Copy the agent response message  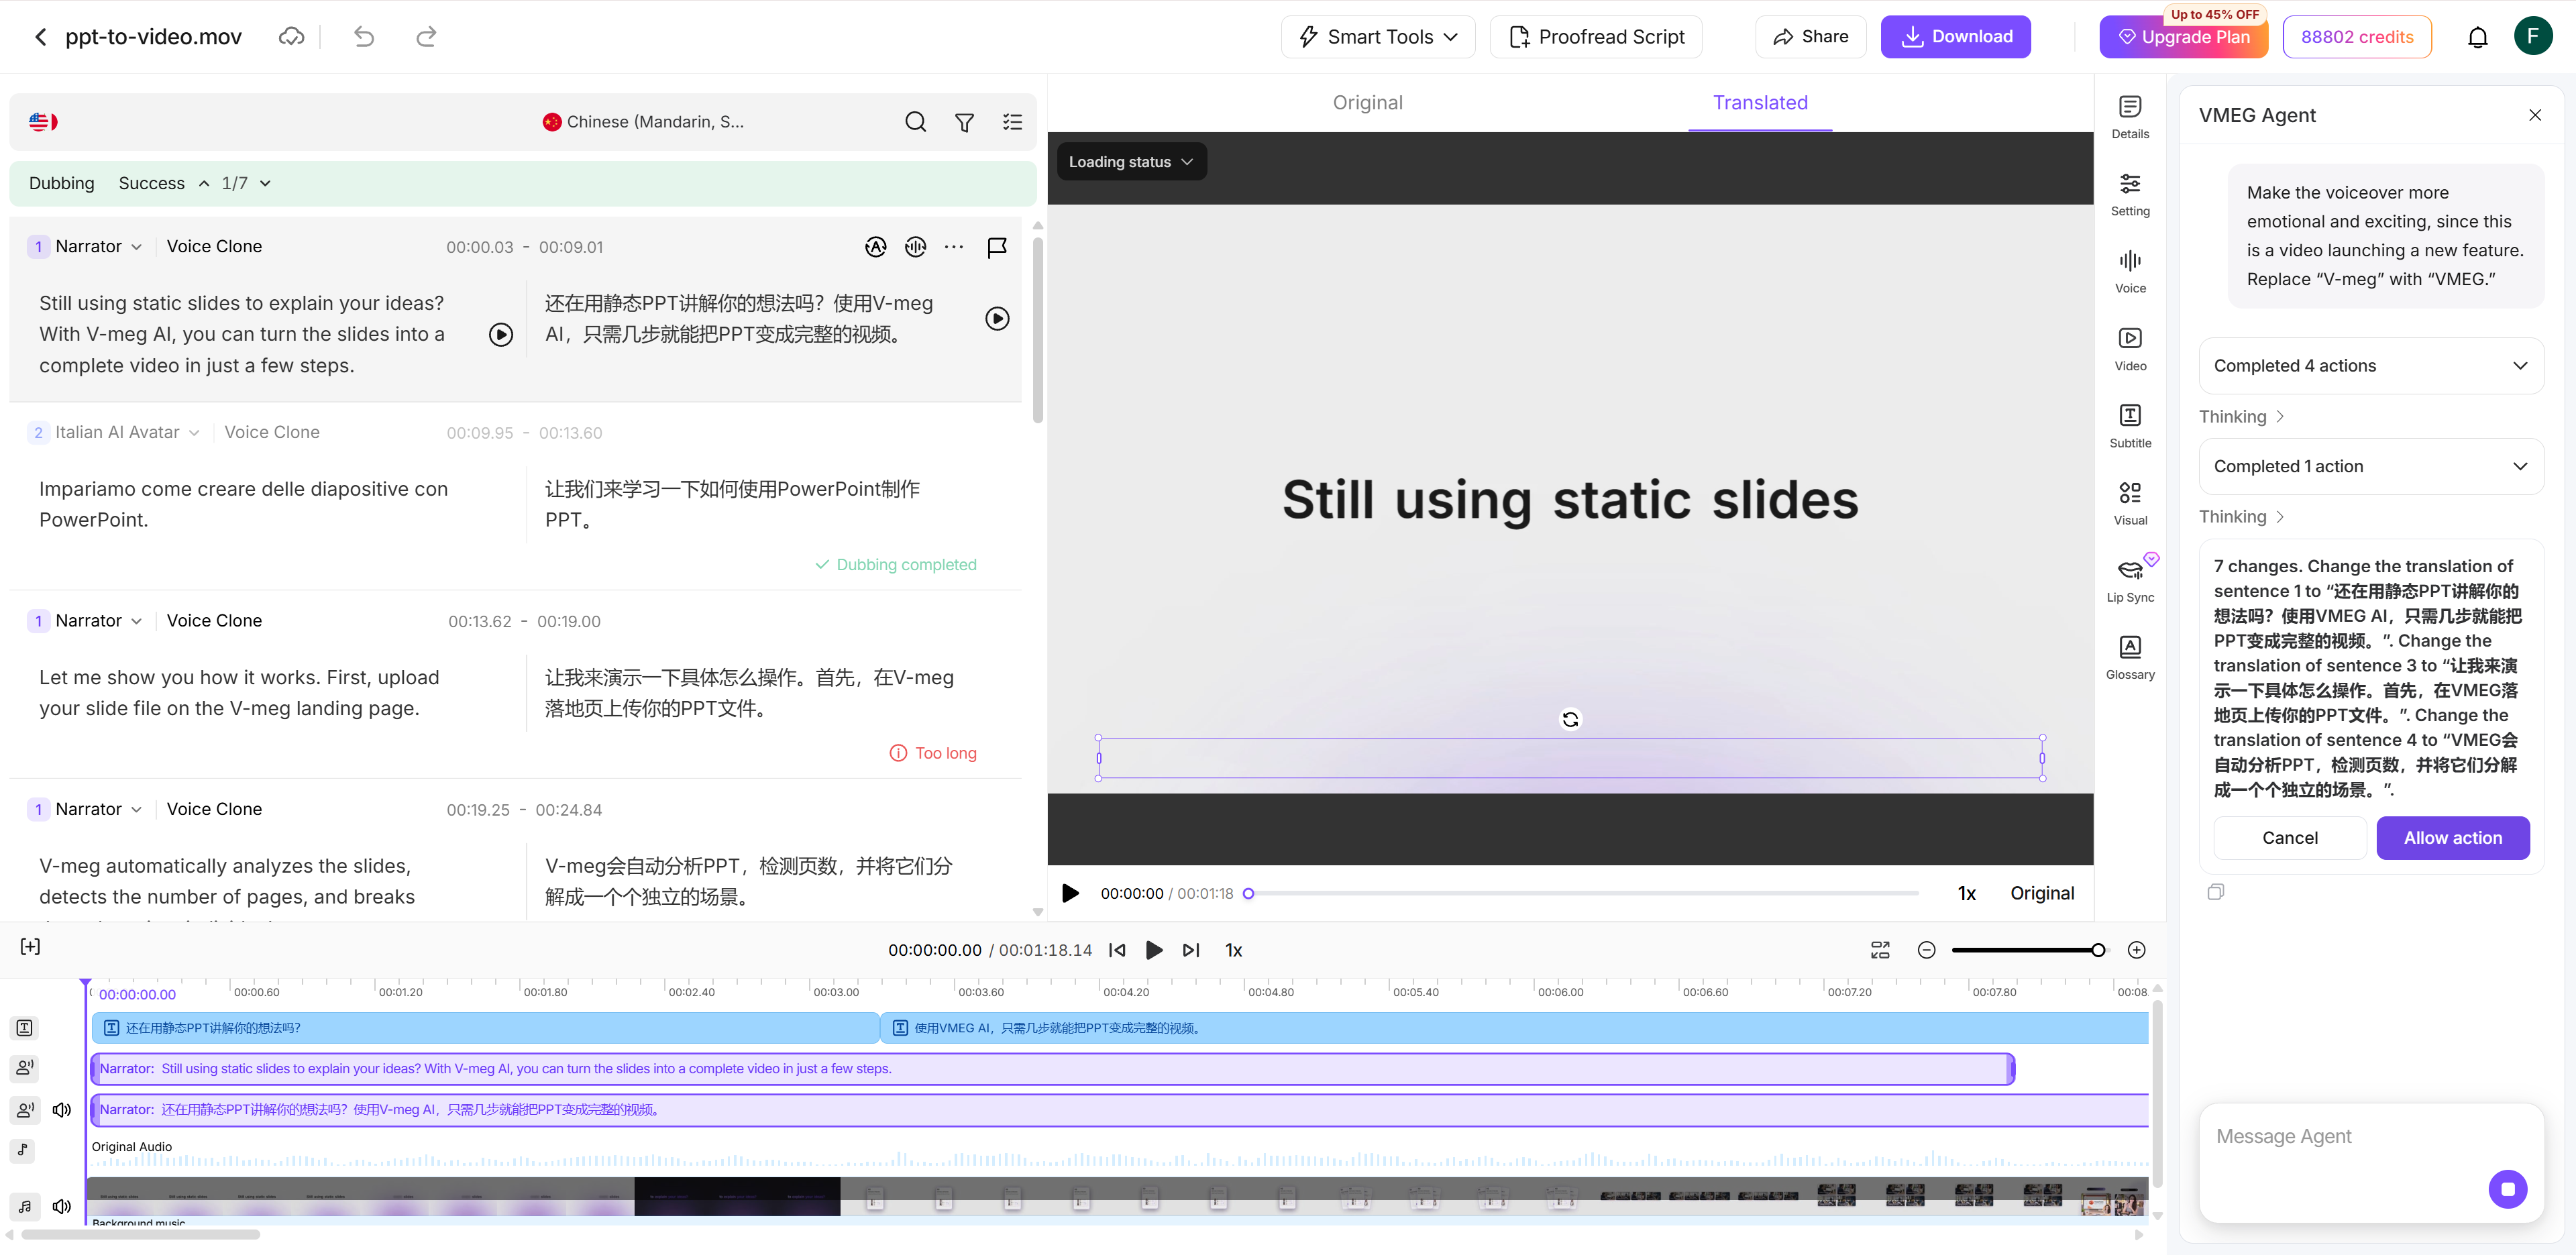click(x=2215, y=892)
